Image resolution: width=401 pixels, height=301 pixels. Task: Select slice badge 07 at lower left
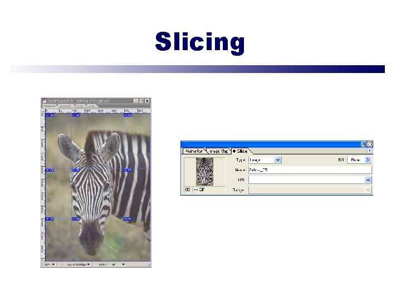click(50, 219)
